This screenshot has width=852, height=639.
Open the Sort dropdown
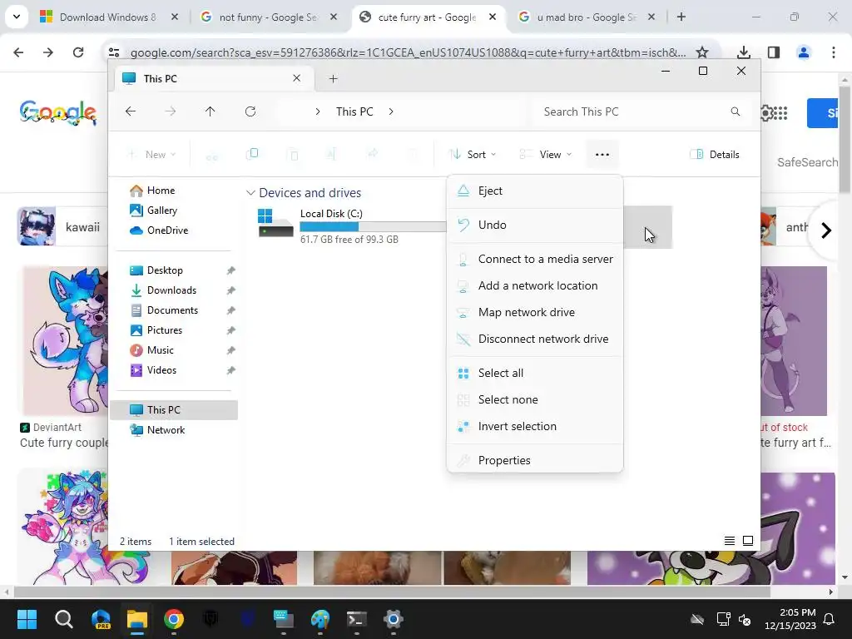coord(473,155)
